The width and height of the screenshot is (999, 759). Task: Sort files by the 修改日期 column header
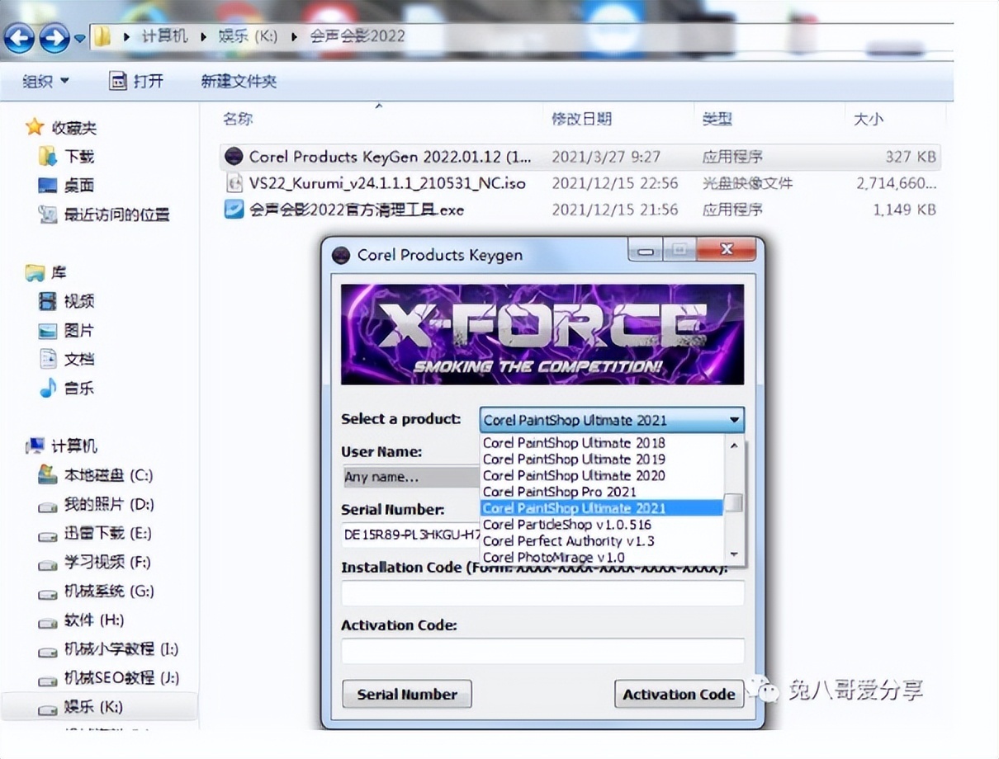[x=582, y=119]
